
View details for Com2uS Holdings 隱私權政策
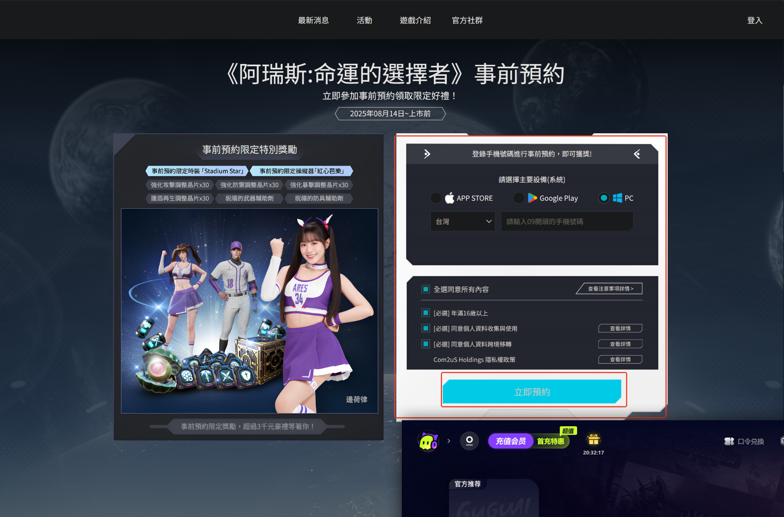(620, 359)
